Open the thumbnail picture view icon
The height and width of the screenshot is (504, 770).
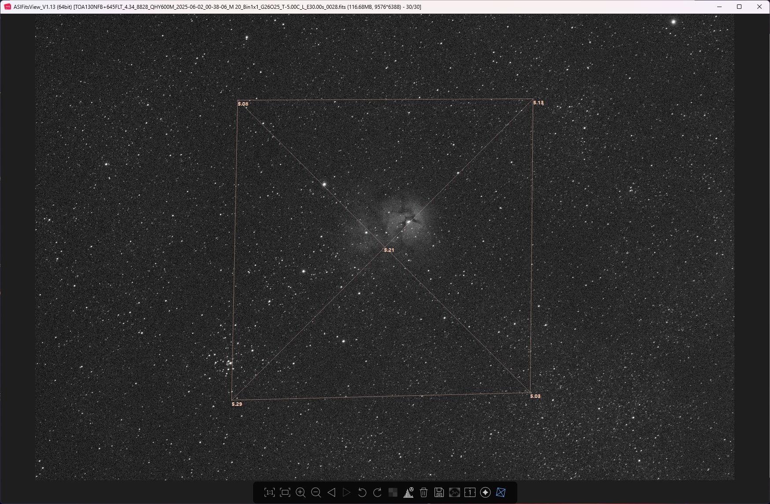[454, 493]
